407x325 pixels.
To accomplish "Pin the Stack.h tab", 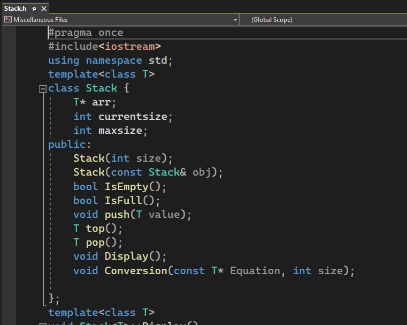I will coord(34,9).
